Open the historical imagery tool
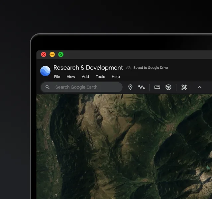The image size is (212, 199). tap(168, 87)
